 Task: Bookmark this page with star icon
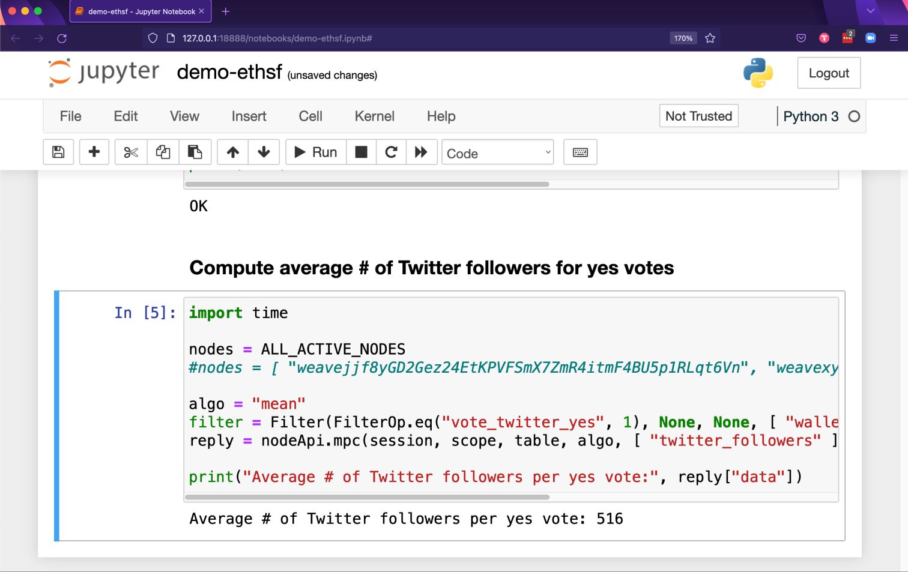710,38
